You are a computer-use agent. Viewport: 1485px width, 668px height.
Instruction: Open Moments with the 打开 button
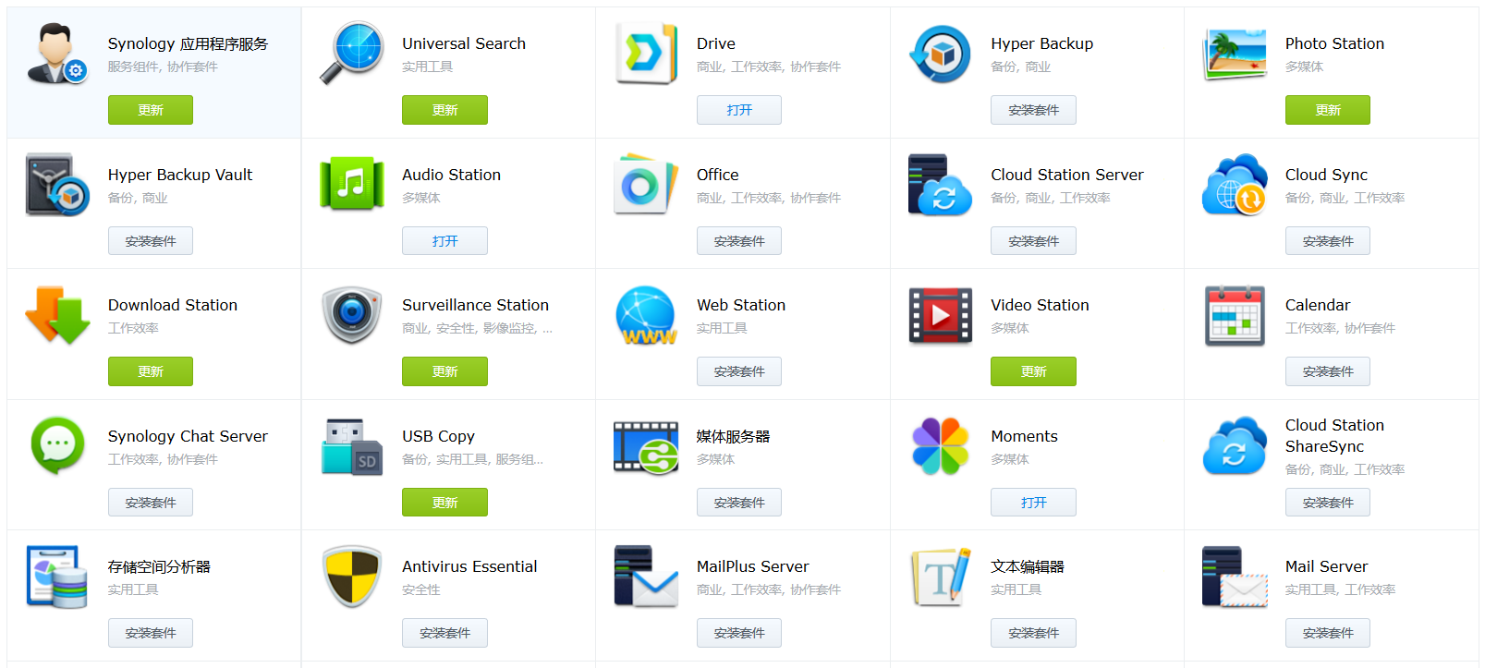click(1033, 503)
